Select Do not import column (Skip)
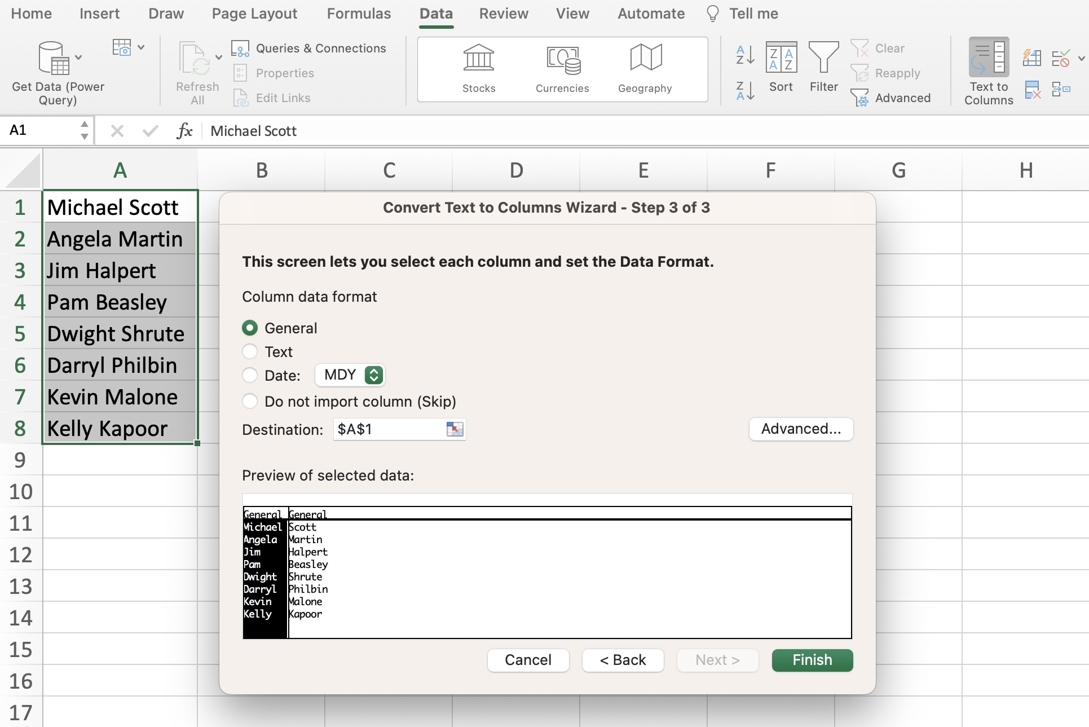This screenshot has width=1089, height=727. (250, 402)
